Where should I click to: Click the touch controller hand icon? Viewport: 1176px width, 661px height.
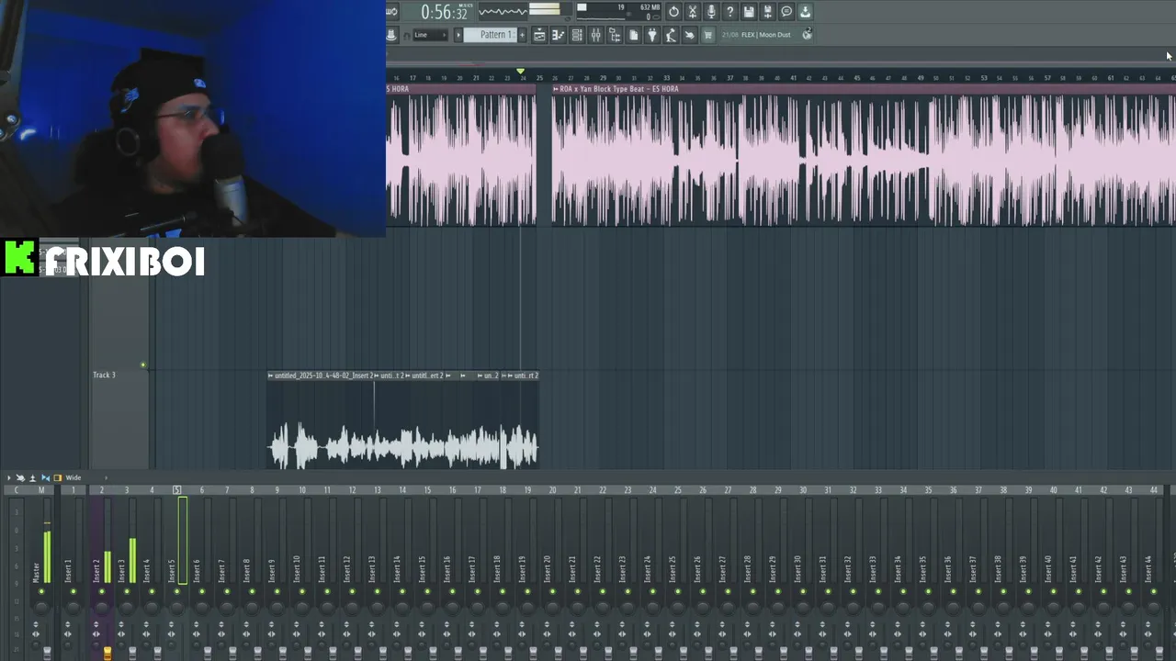(689, 35)
